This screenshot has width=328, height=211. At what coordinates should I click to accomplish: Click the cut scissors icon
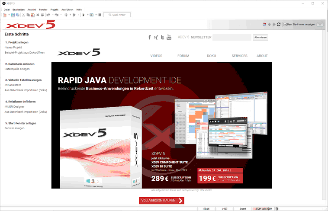[x=23, y=15]
